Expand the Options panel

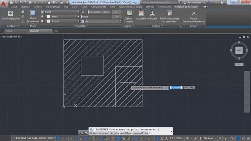[157, 26]
